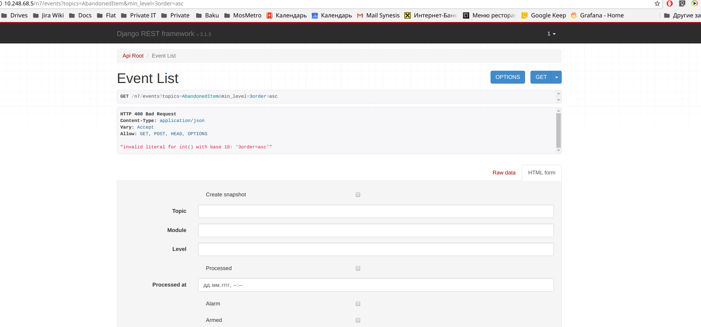Toggle the Create snapshot checkbox
Image resolution: width=701 pixels, height=327 pixels.
(358, 195)
